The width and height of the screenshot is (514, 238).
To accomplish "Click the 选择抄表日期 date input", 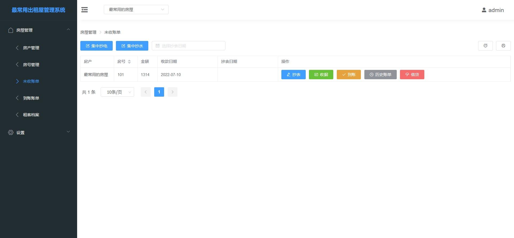I will (x=188, y=46).
